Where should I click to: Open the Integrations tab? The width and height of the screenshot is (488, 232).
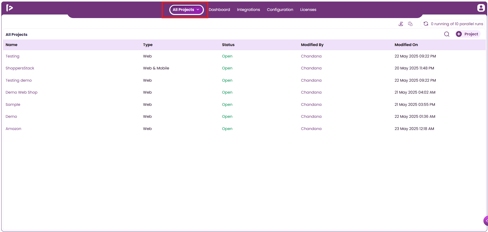point(248,10)
